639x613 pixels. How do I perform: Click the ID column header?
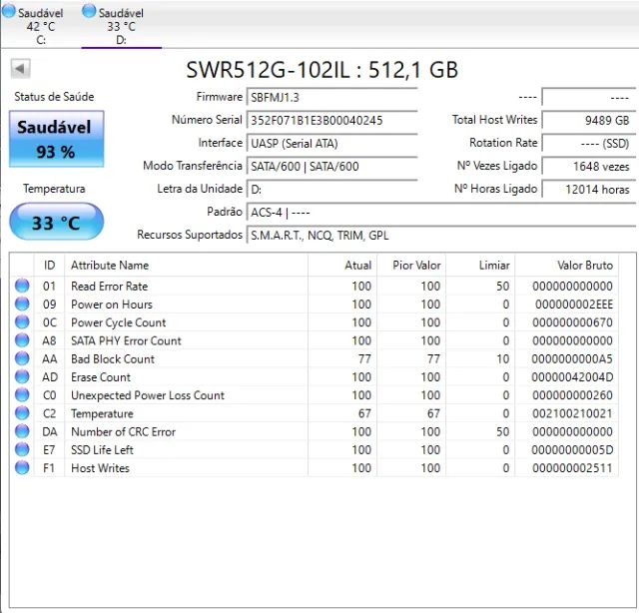49,266
